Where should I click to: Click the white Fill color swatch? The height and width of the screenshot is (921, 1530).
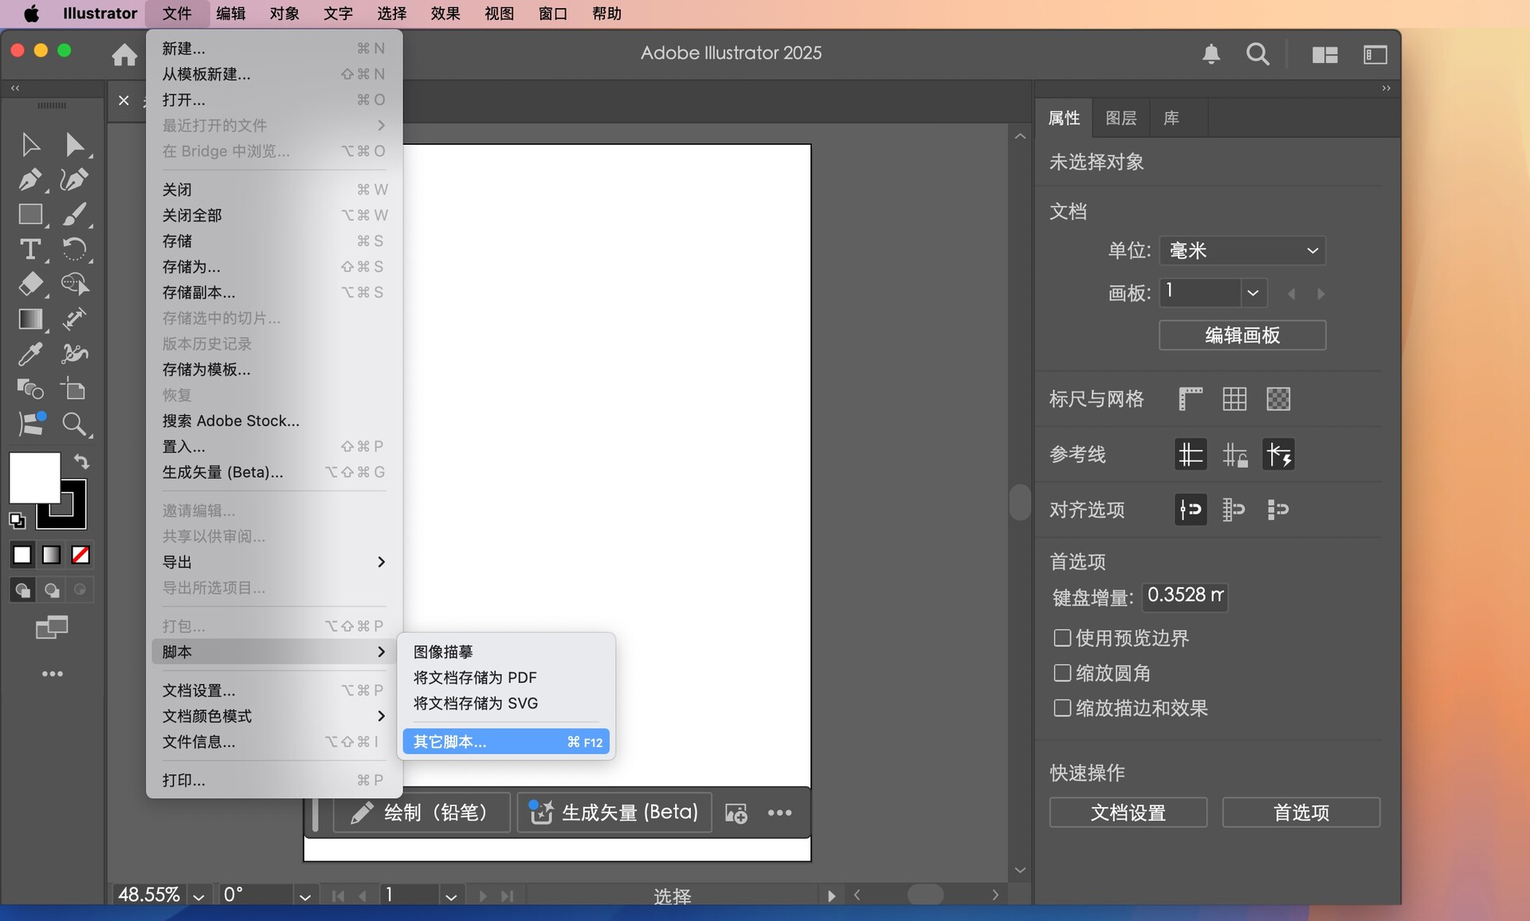(x=34, y=476)
